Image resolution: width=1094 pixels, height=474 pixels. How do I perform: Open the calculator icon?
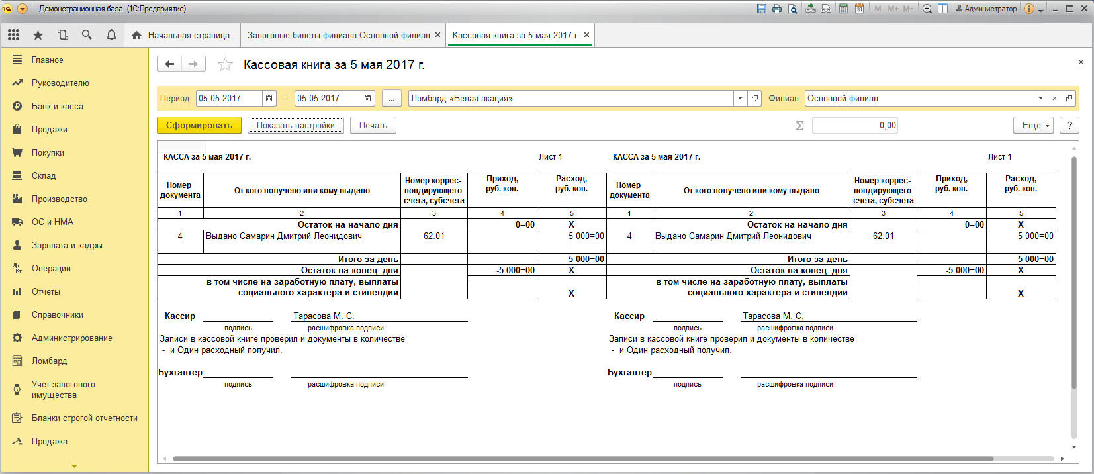click(x=843, y=9)
